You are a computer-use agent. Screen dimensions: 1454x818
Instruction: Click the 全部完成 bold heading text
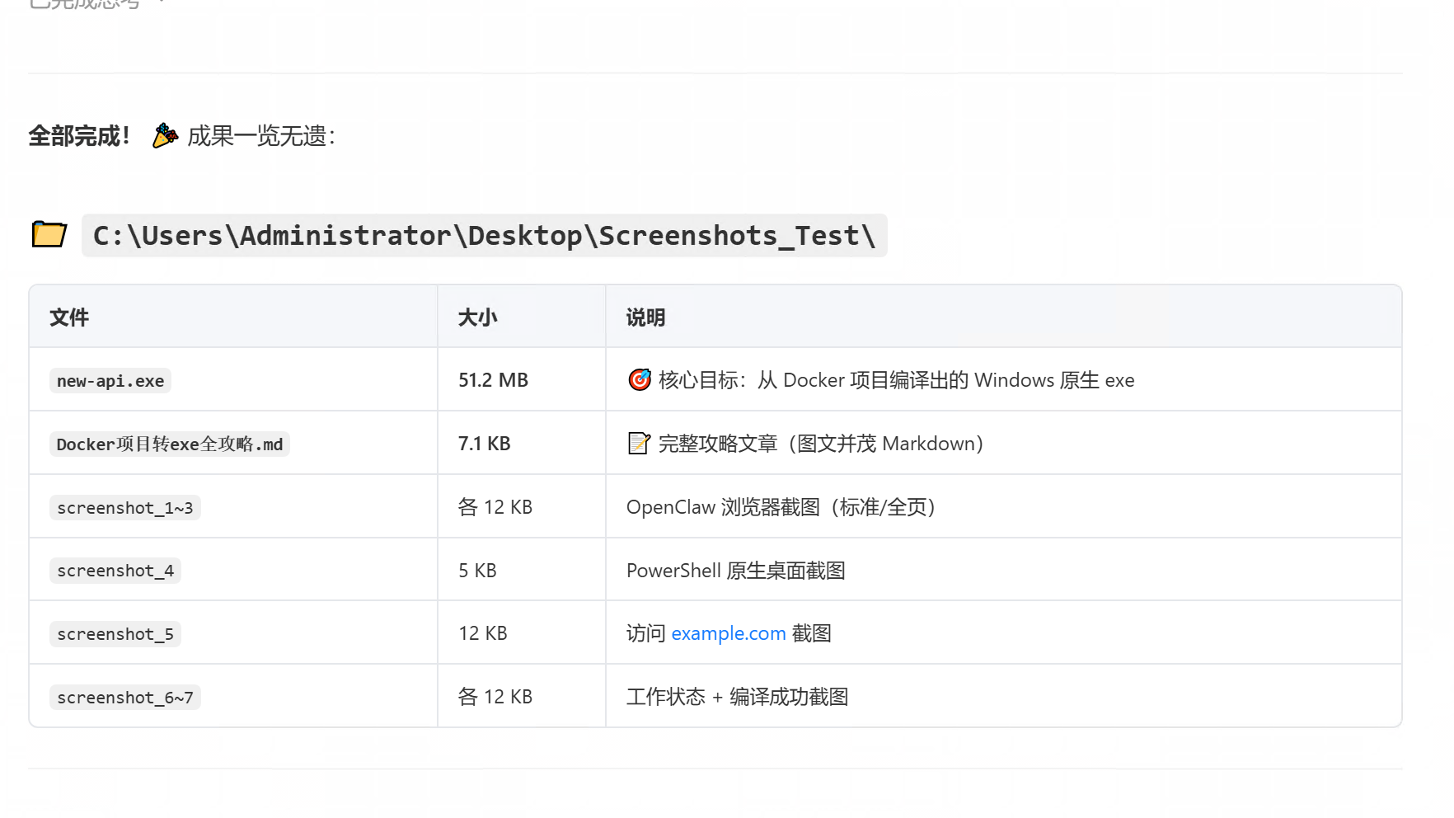click(79, 136)
